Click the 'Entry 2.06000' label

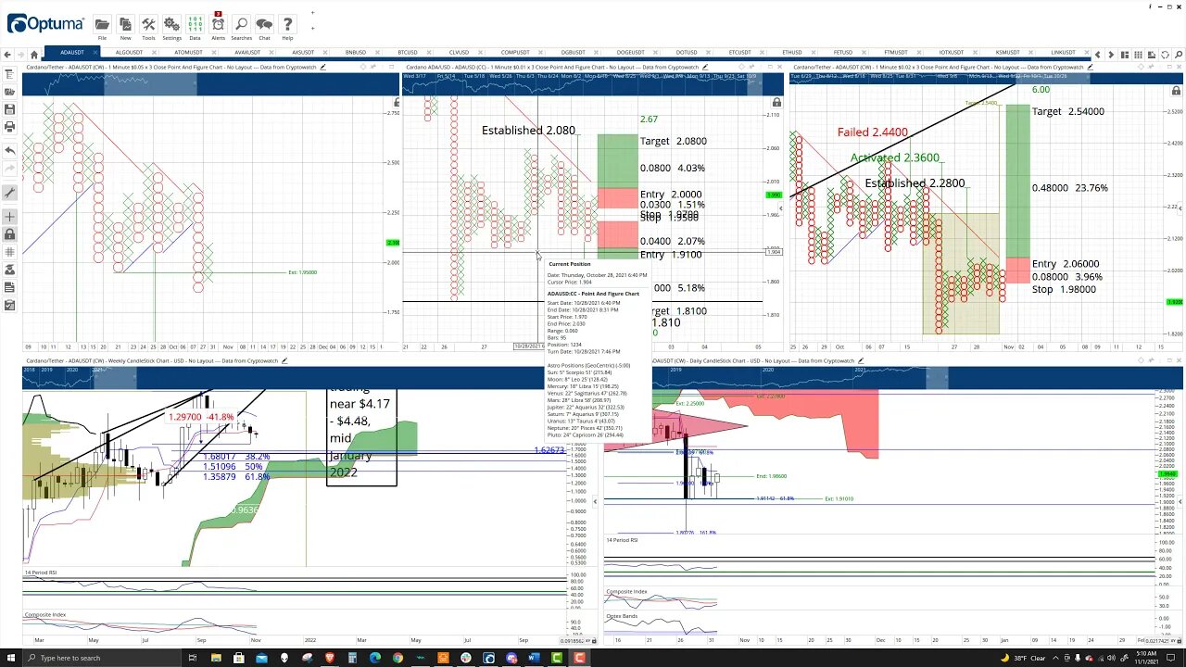point(1066,264)
